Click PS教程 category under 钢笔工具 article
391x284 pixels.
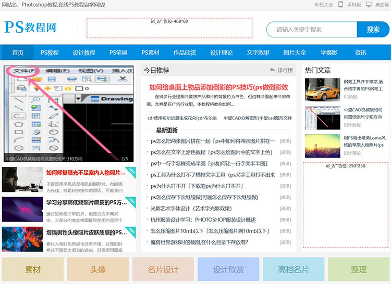coord(350,97)
